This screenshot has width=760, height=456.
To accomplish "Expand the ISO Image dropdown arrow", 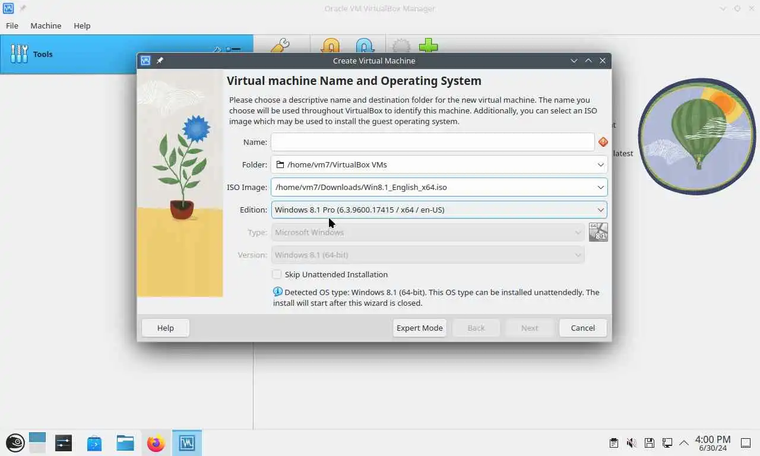I will click(x=600, y=187).
